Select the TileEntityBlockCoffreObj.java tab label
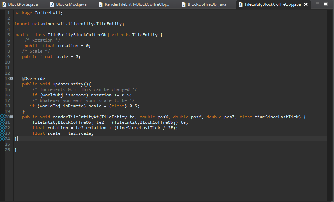 [x=272, y=4]
